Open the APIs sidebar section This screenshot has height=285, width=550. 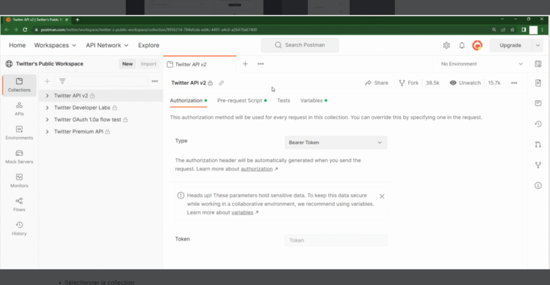(x=19, y=109)
